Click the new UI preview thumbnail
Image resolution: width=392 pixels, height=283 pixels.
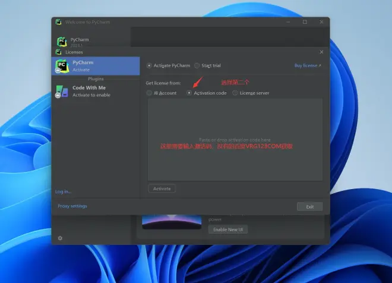(x=172, y=222)
